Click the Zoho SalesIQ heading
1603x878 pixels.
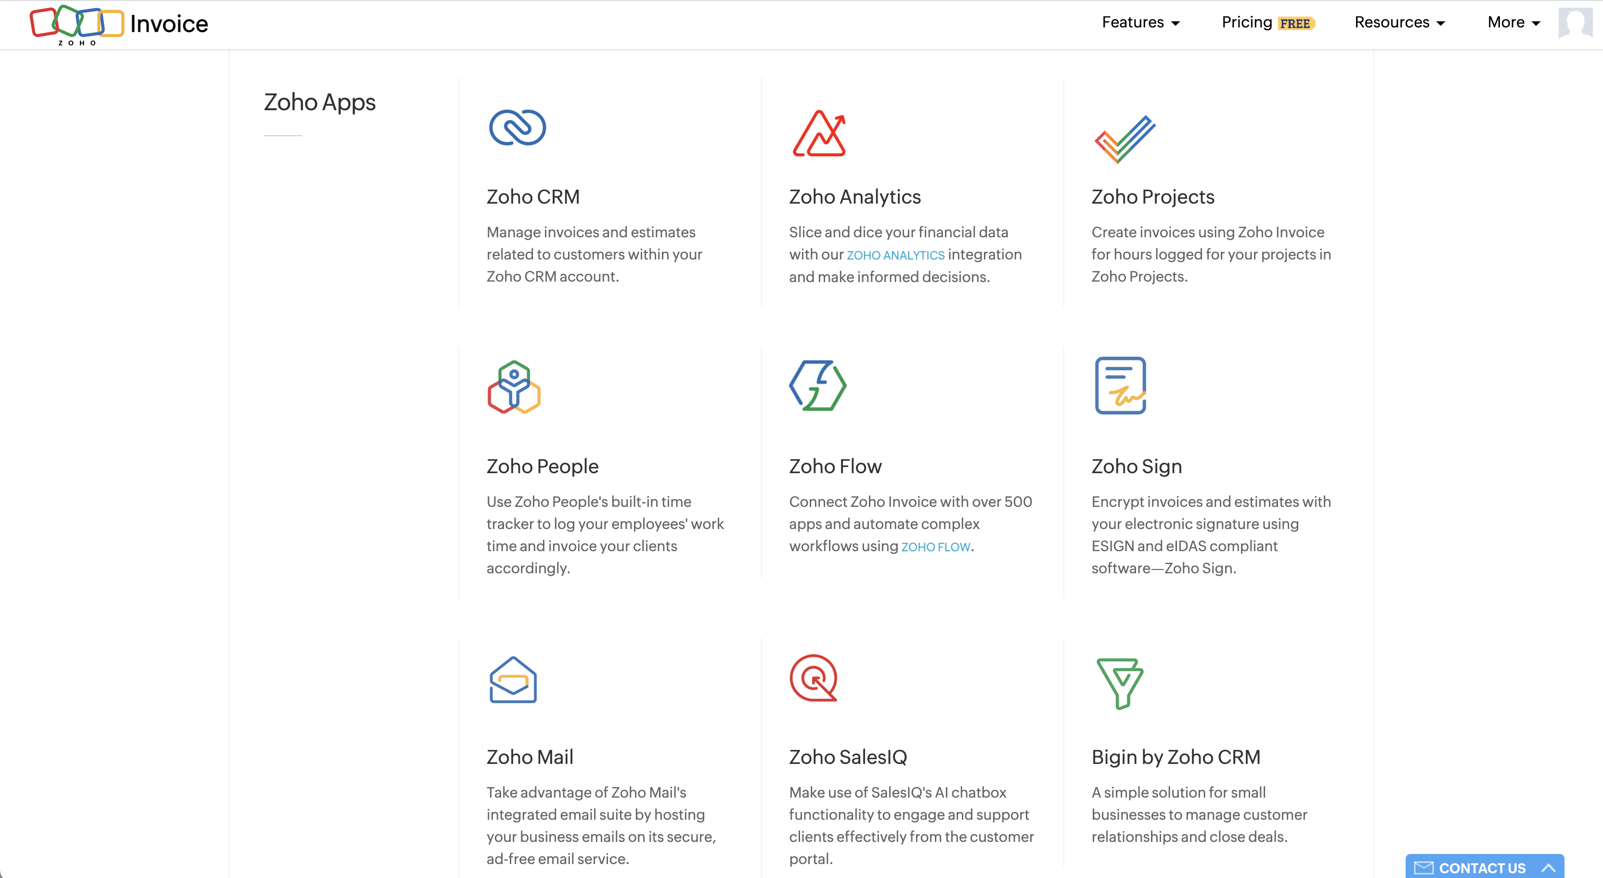pyautogui.click(x=848, y=757)
